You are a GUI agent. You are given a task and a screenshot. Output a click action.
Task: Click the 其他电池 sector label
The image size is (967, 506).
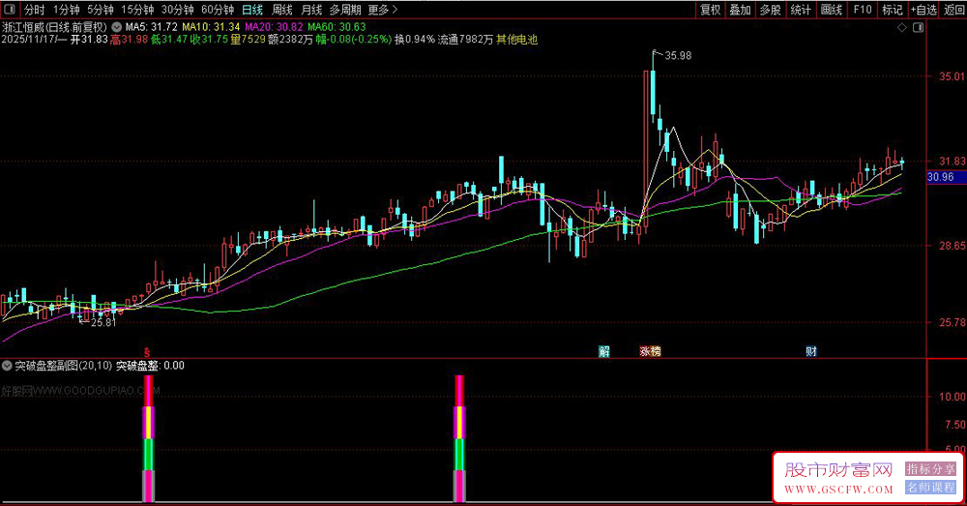click(x=516, y=40)
